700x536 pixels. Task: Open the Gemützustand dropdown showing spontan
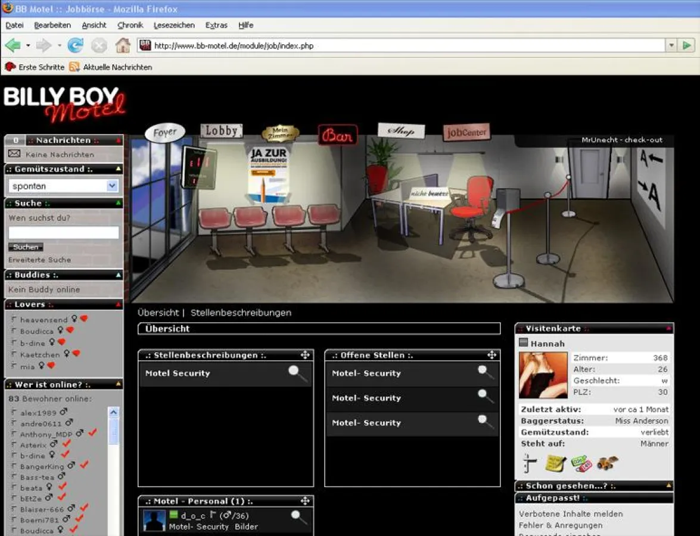63,186
